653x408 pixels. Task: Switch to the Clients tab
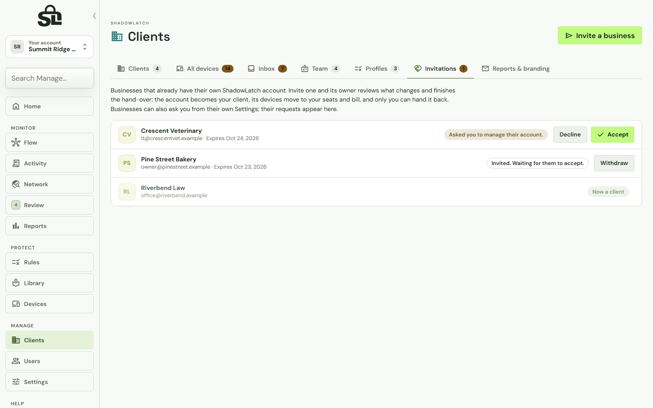tap(139, 68)
